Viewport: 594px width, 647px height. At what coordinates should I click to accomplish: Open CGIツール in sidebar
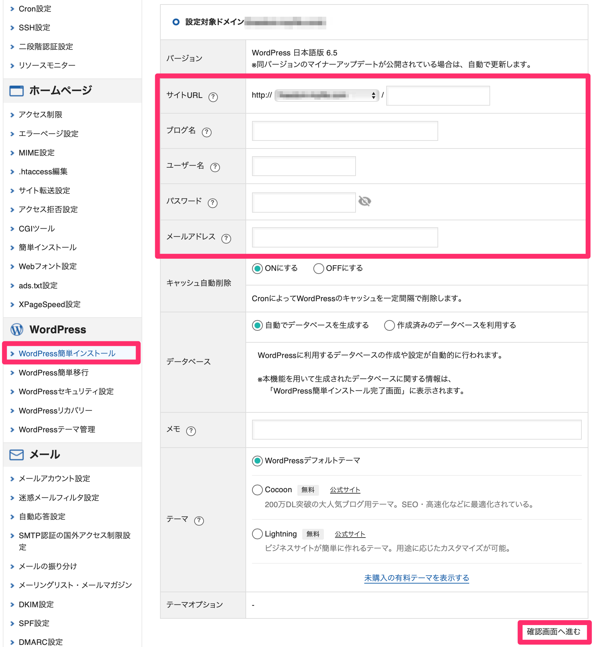(37, 229)
